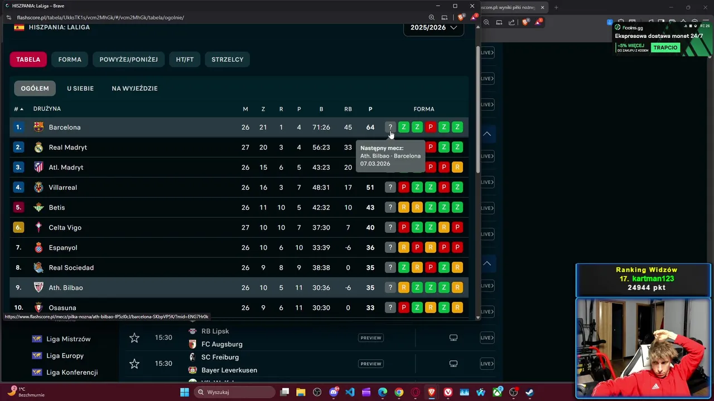Click the share icon in background Brave window
The image size is (714, 401).
click(x=512, y=22)
